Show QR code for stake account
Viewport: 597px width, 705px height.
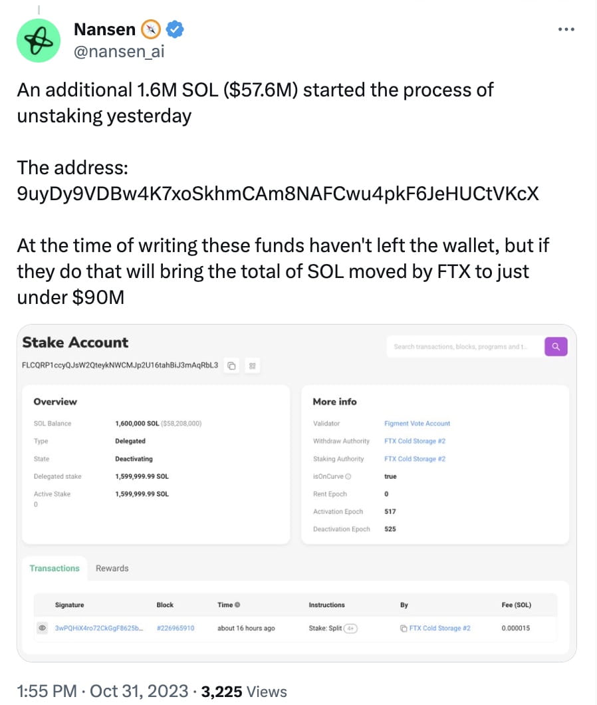(251, 366)
